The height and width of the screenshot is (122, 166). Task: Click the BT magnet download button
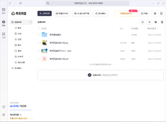click(82, 14)
